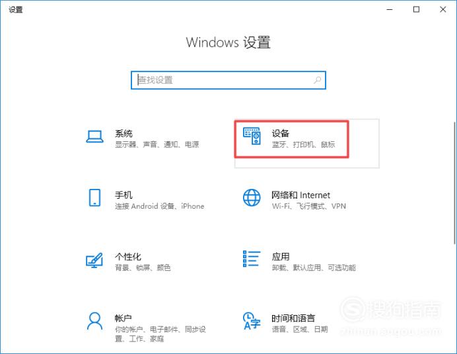Viewport: 457px width, 354px height.
Task: Minimize the 设置 window
Action: (x=390, y=10)
